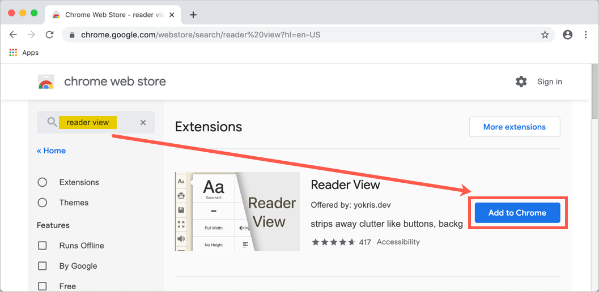The height and width of the screenshot is (292, 599).
Task: Click the reader view search field
Action: 96,122
